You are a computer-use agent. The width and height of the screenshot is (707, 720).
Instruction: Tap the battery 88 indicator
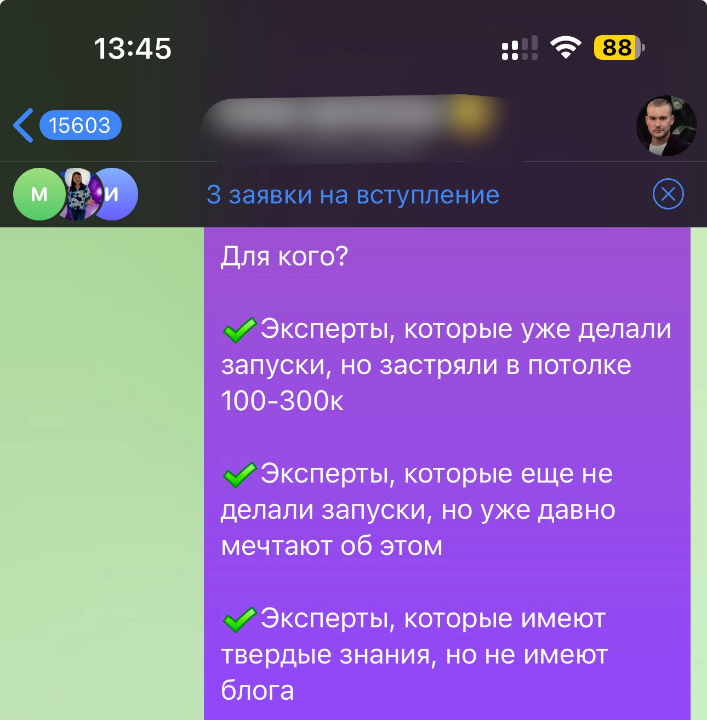point(619,48)
